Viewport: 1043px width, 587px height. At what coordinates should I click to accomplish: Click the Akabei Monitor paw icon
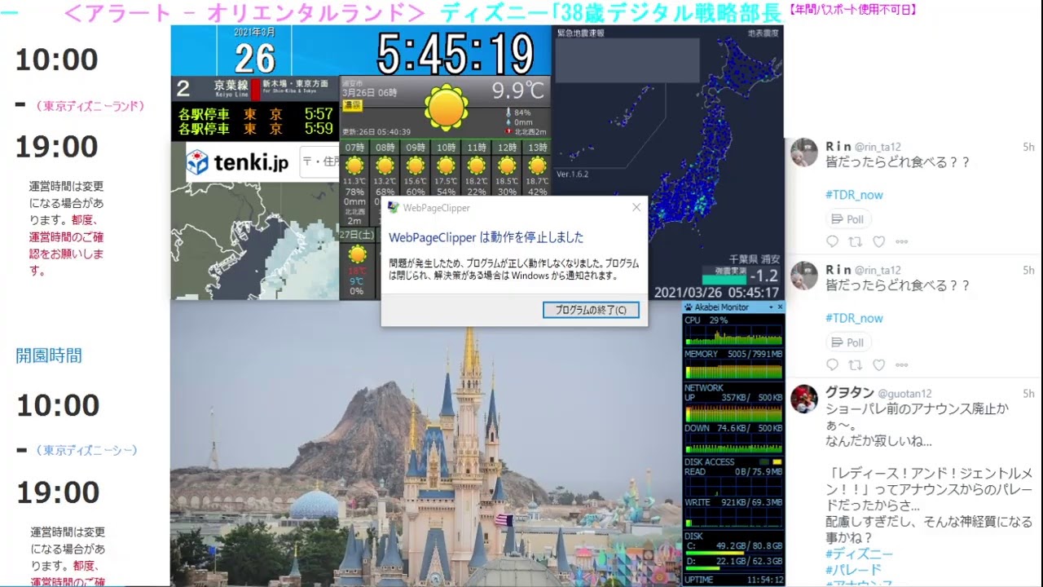[689, 307]
